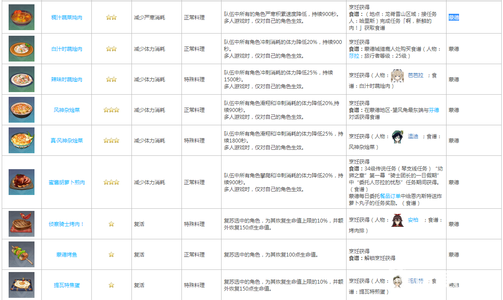Screen dimensions: 503x300
Task: Follow the 班尼特 character link
Action: [x=416, y=281]
